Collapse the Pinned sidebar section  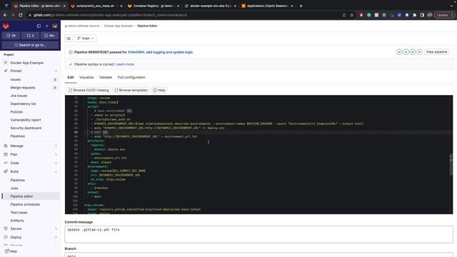coord(30,71)
